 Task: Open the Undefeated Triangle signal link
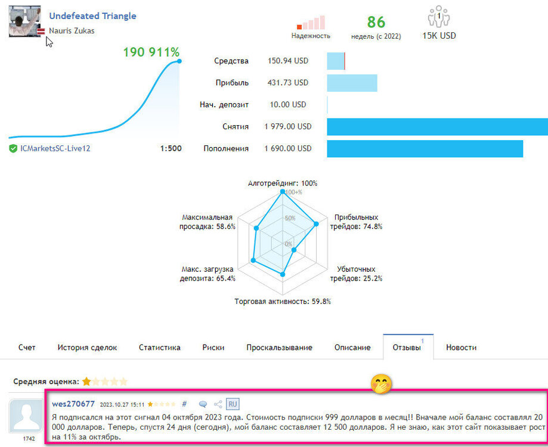(x=92, y=16)
